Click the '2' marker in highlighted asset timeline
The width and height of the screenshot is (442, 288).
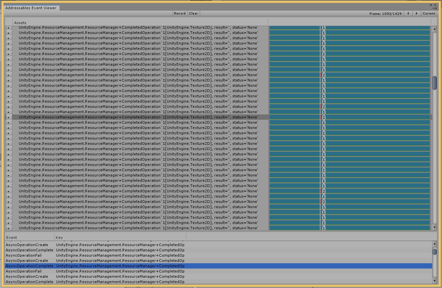(324, 117)
